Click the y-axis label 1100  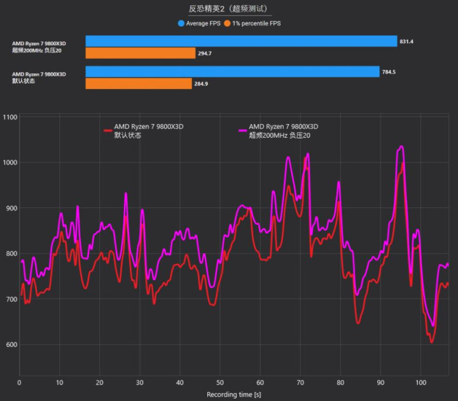point(10,117)
